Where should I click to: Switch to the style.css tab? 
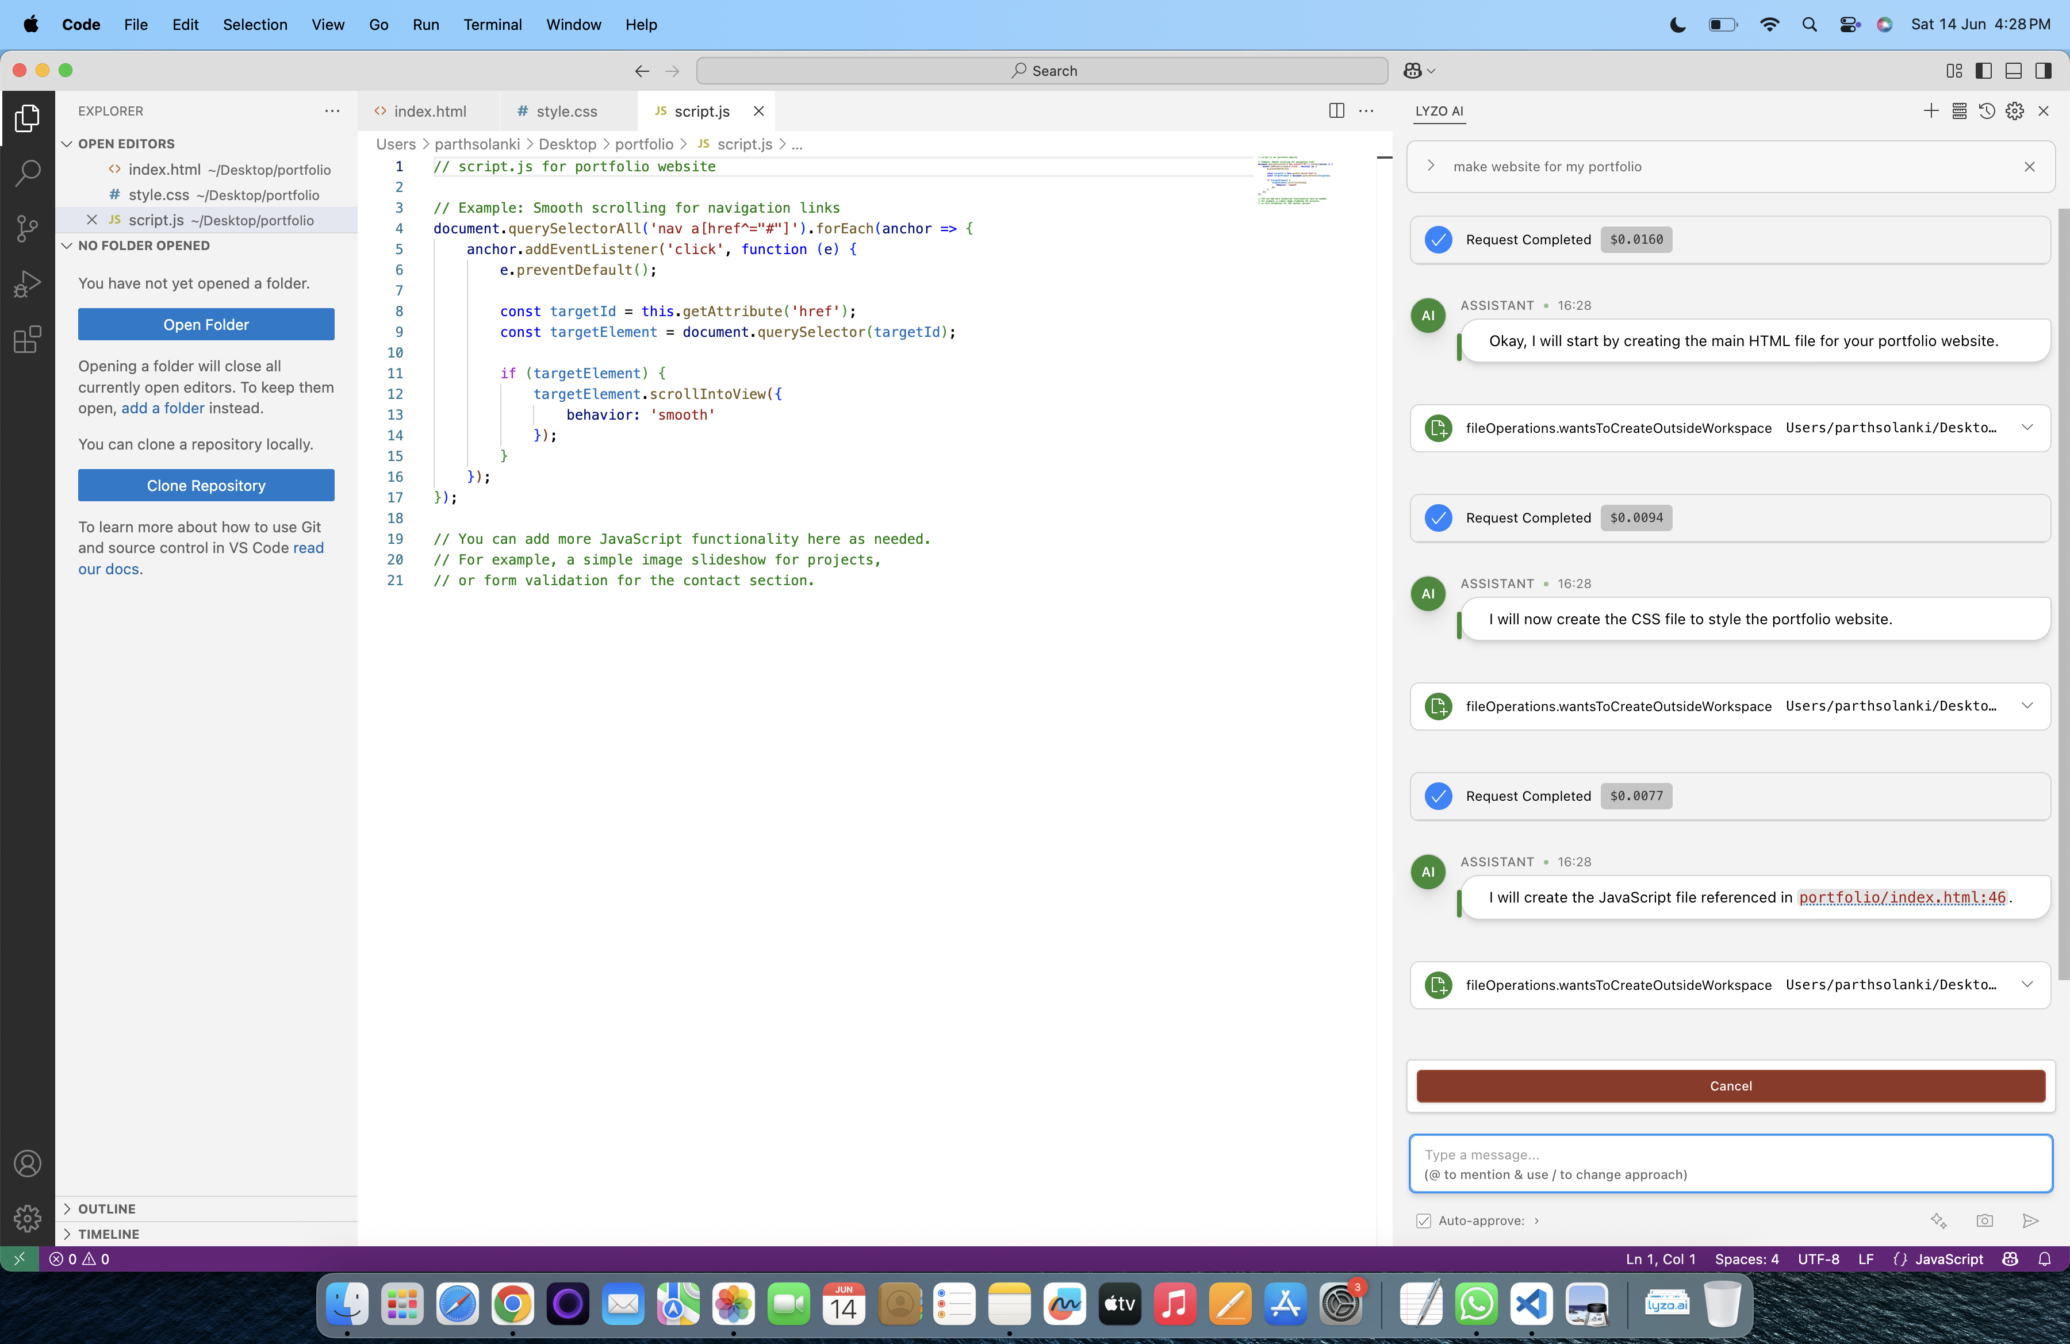pyautogui.click(x=567, y=110)
